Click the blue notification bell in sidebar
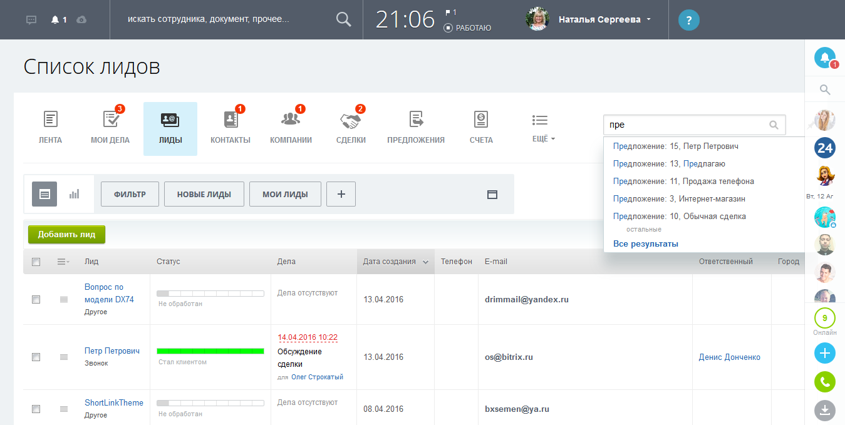This screenshot has width=845, height=425. 824,58
